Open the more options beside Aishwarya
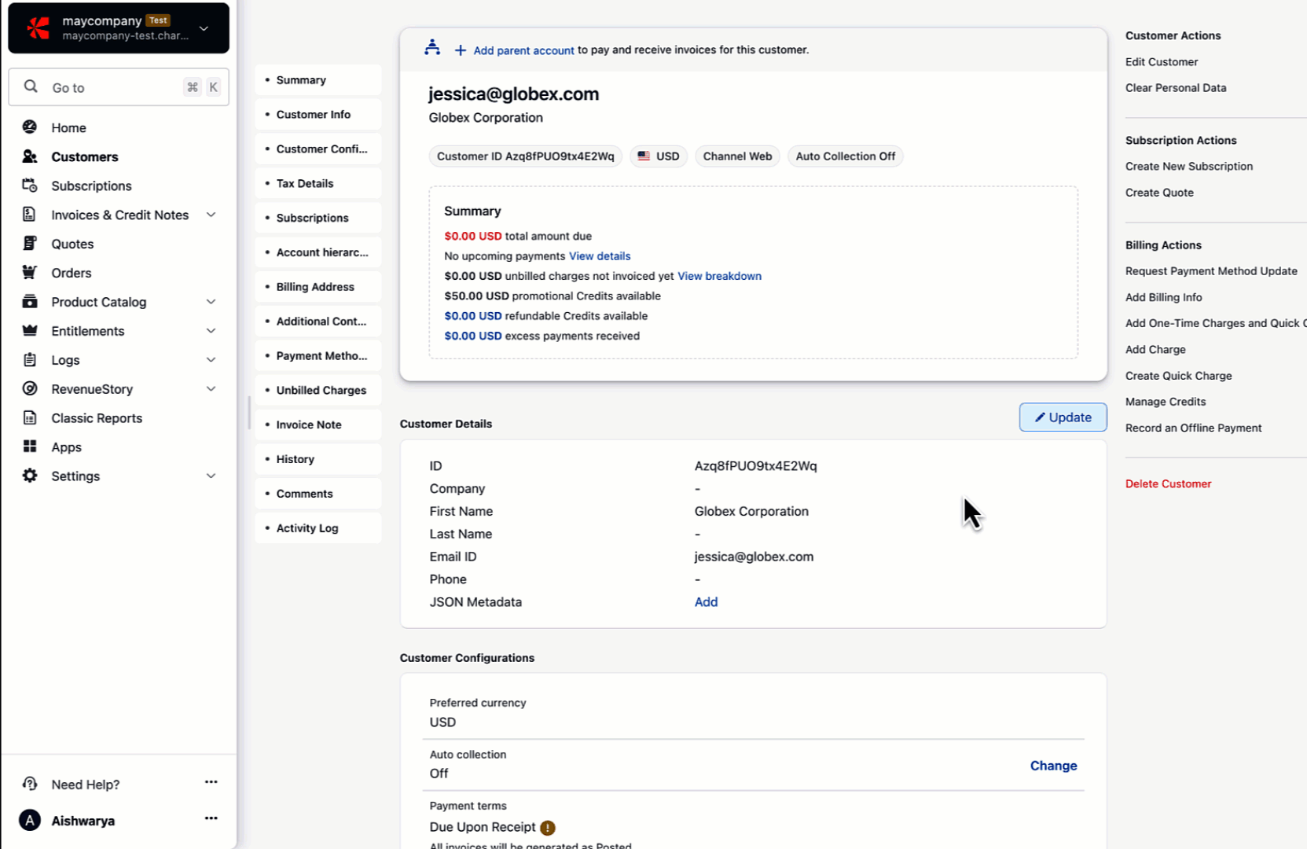The height and width of the screenshot is (849, 1307). tap(211, 818)
